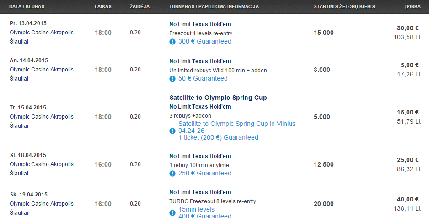Click the 17,26 Lt amount

point(409,75)
